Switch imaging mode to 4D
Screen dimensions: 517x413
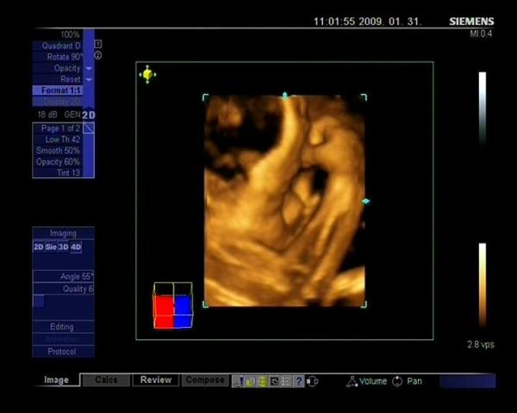[x=76, y=247]
